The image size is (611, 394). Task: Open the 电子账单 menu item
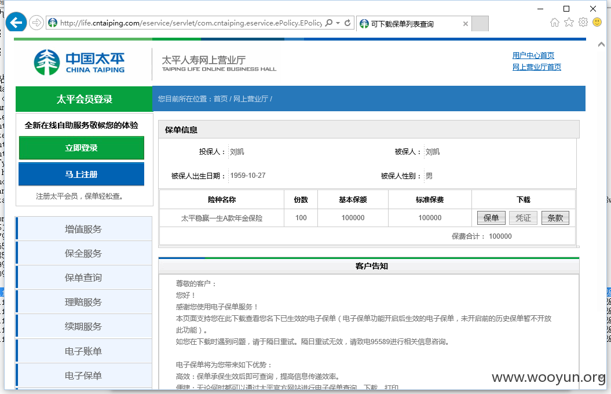coord(84,351)
